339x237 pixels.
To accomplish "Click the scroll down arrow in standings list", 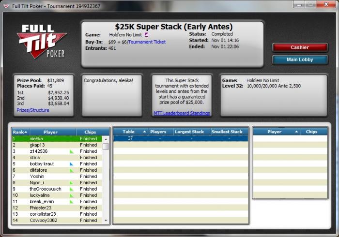I will pyautogui.click(x=106, y=221).
